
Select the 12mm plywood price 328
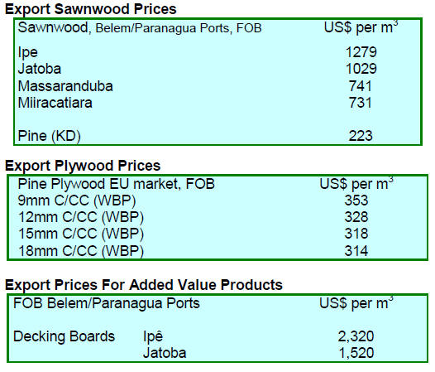(356, 217)
